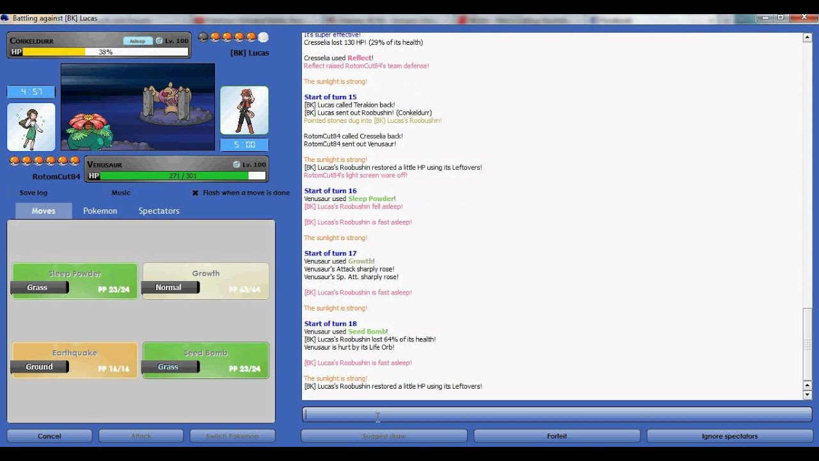Click 'Start of turn 16' in the log

point(330,191)
